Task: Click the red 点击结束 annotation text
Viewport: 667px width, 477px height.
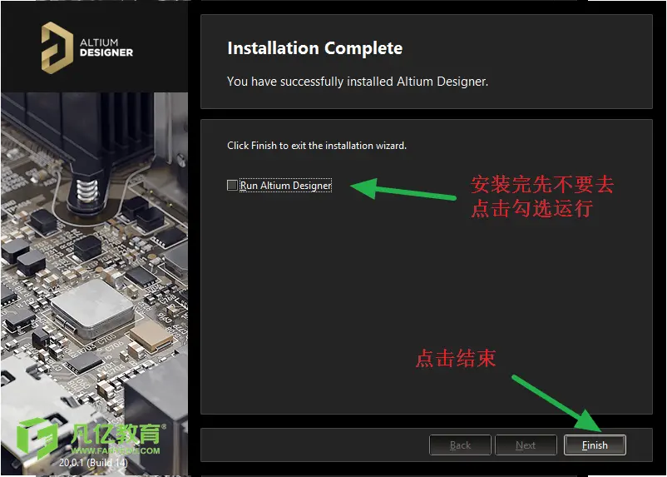Action: (456, 358)
